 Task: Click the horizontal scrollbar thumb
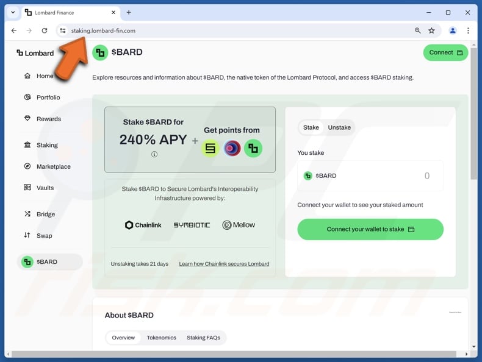pyautogui.click(x=234, y=354)
